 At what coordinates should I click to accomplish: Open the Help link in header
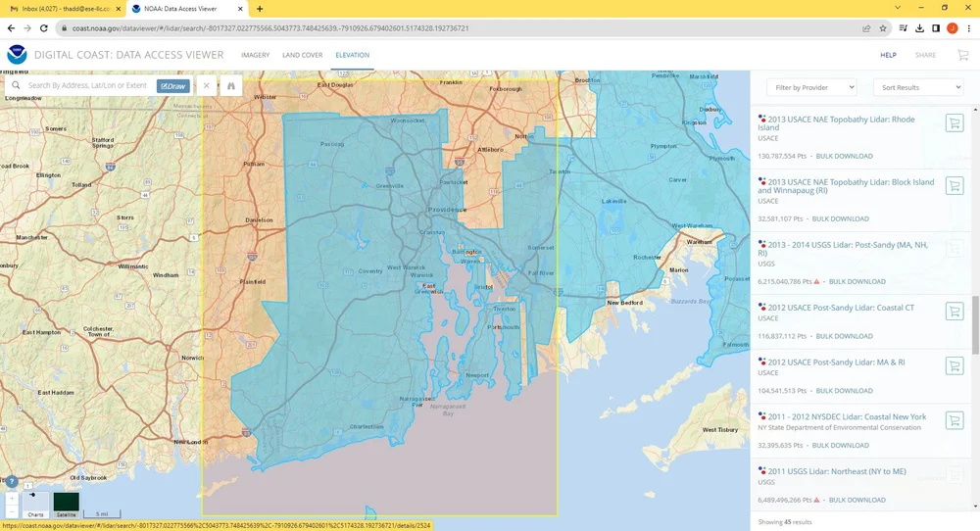pyautogui.click(x=888, y=55)
